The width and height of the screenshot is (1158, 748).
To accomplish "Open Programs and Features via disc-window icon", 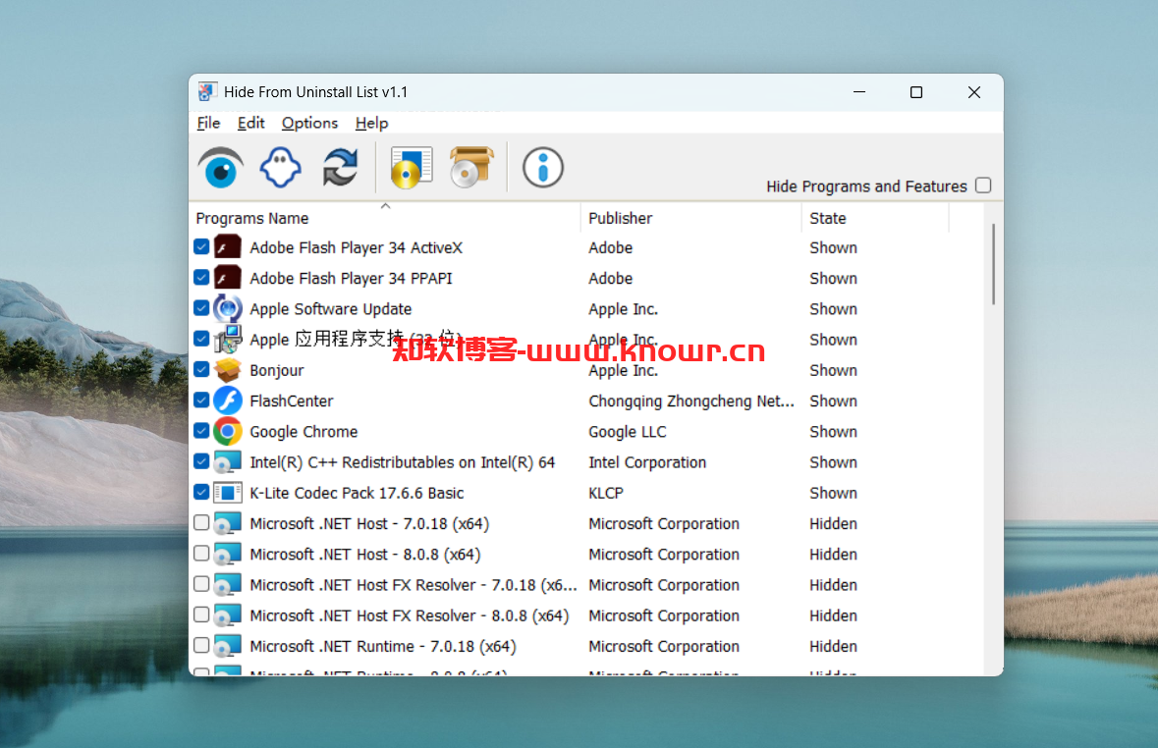I will pyautogui.click(x=412, y=167).
